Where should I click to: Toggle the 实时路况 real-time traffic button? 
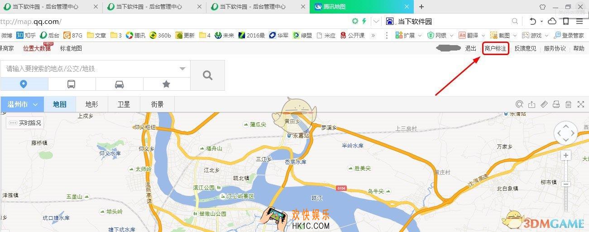pos(25,123)
